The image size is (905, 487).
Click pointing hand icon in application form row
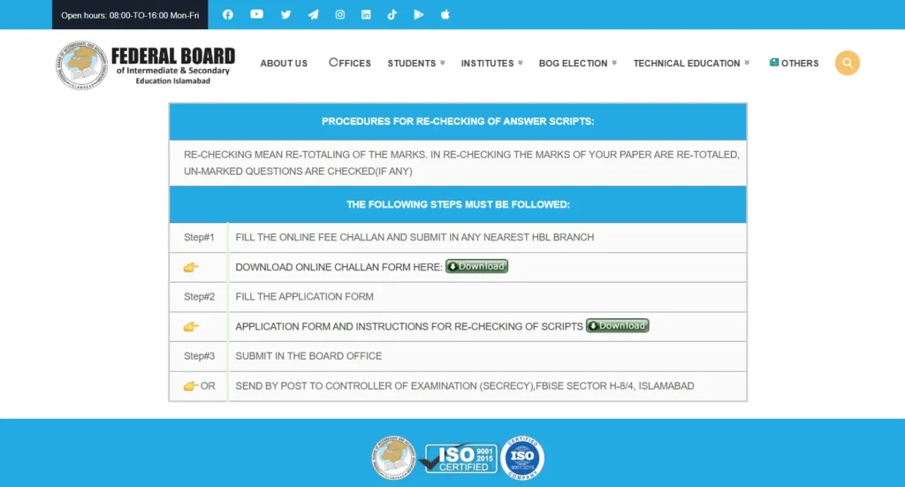click(x=191, y=327)
